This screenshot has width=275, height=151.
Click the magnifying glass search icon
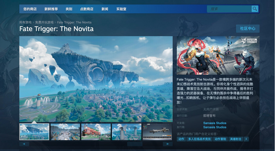[x=255, y=9]
